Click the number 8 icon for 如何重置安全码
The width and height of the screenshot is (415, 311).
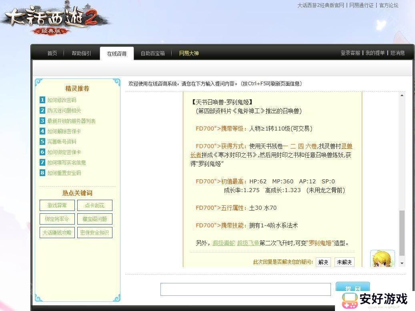pyautogui.click(x=42, y=173)
